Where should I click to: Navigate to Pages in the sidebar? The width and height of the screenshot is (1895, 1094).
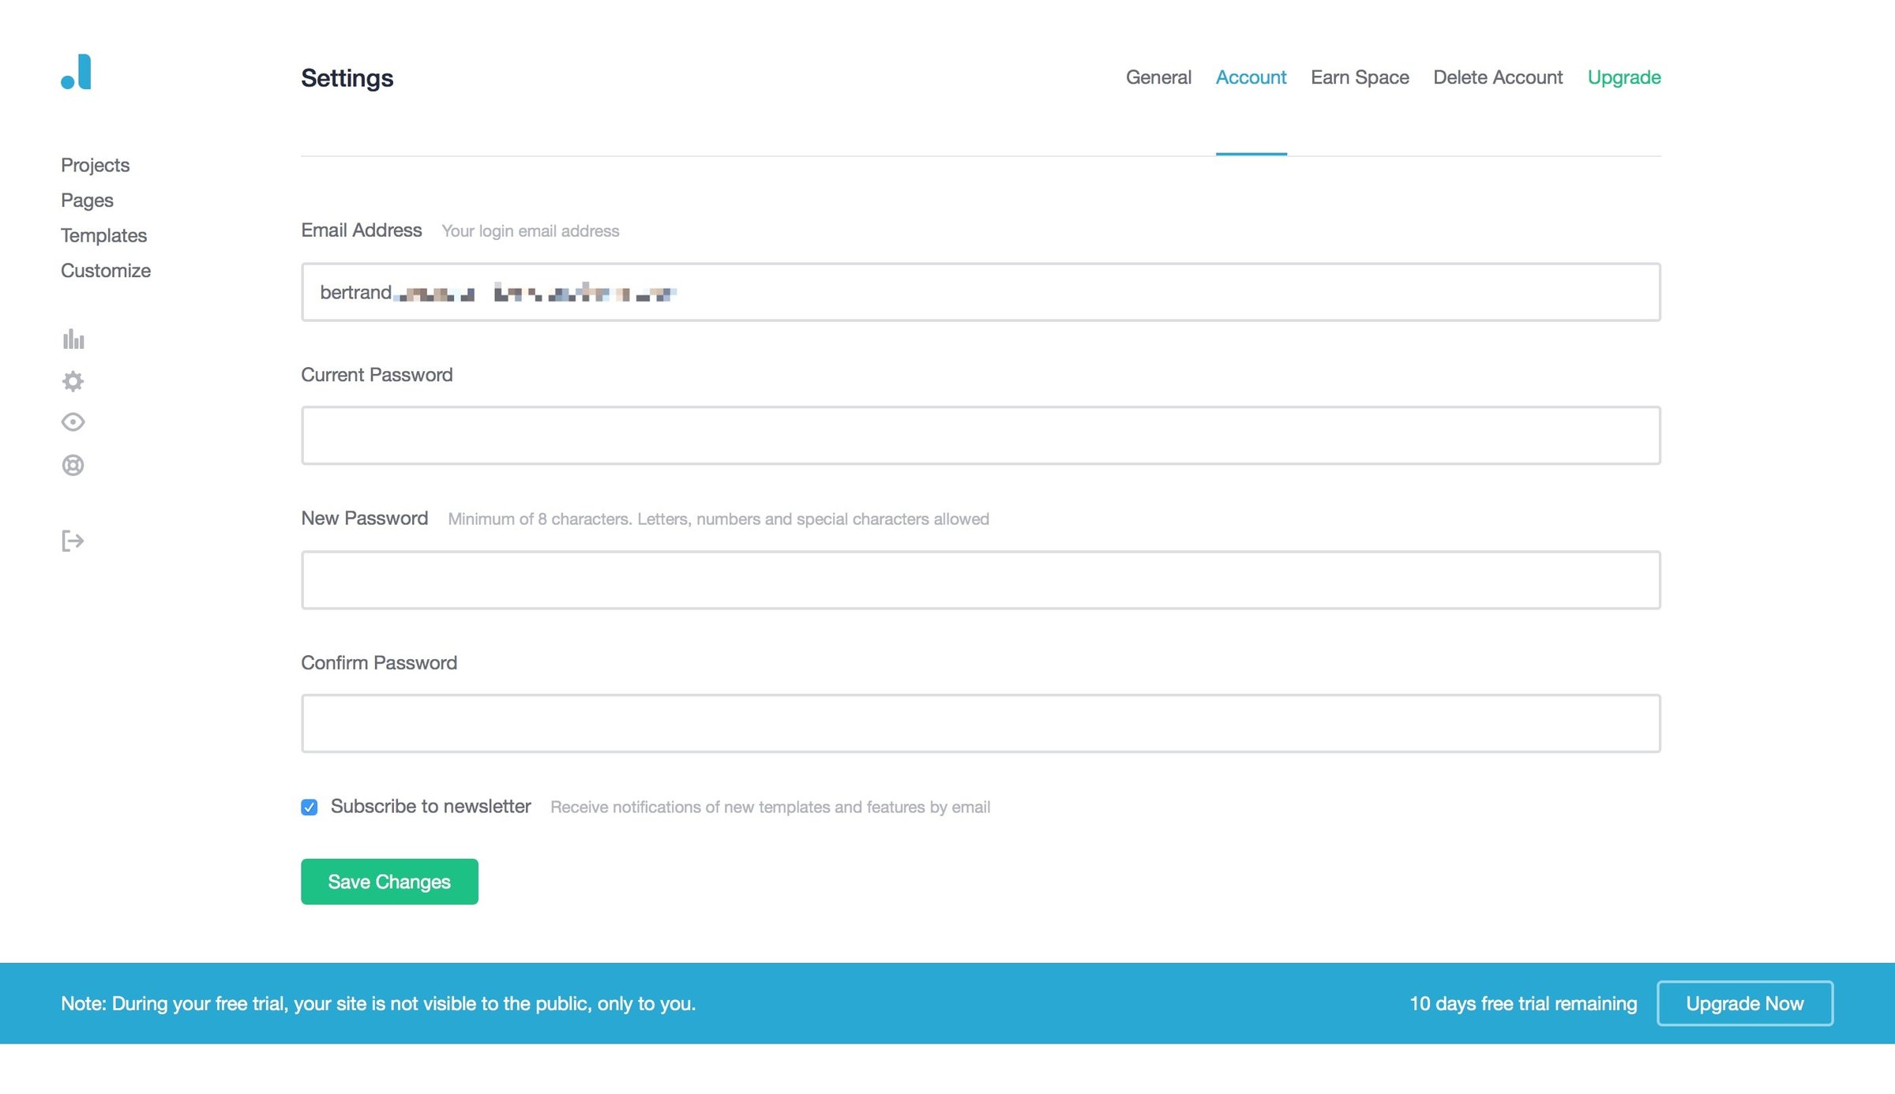(x=87, y=200)
